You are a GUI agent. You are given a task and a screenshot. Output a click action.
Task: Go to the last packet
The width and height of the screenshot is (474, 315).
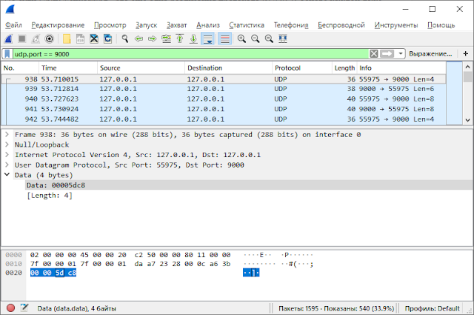[x=193, y=39]
